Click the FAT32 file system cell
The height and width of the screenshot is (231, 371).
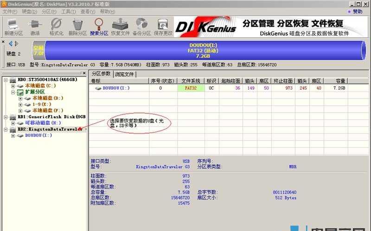(191, 88)
